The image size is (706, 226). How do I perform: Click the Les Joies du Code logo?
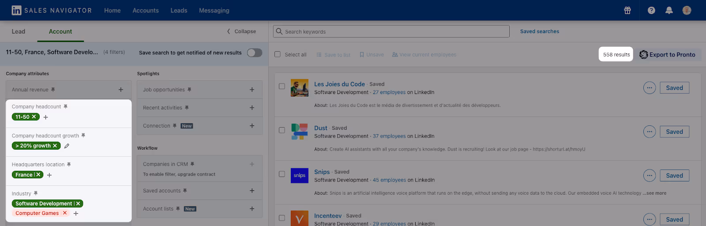300,88
